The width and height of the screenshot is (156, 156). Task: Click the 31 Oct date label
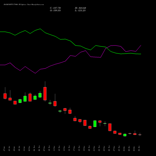(24, 149)
